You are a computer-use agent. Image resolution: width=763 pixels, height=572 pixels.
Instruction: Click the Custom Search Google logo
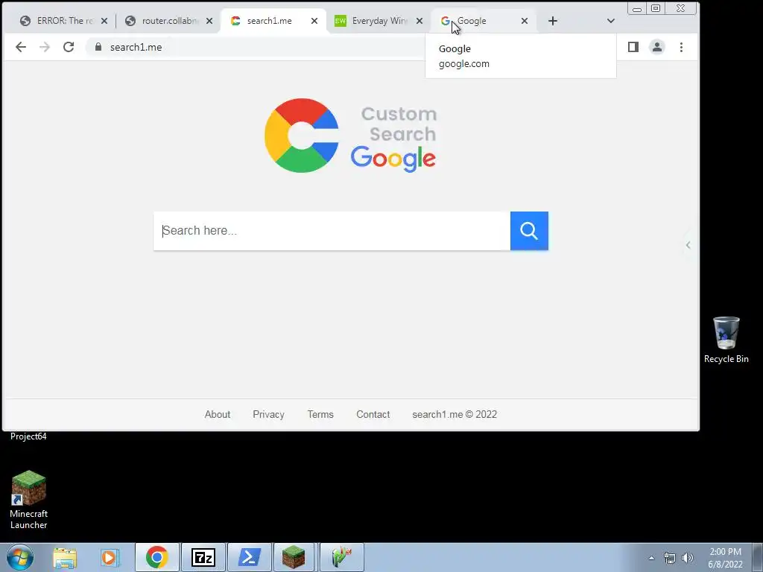pyautogui.click(x=350, y=136)
